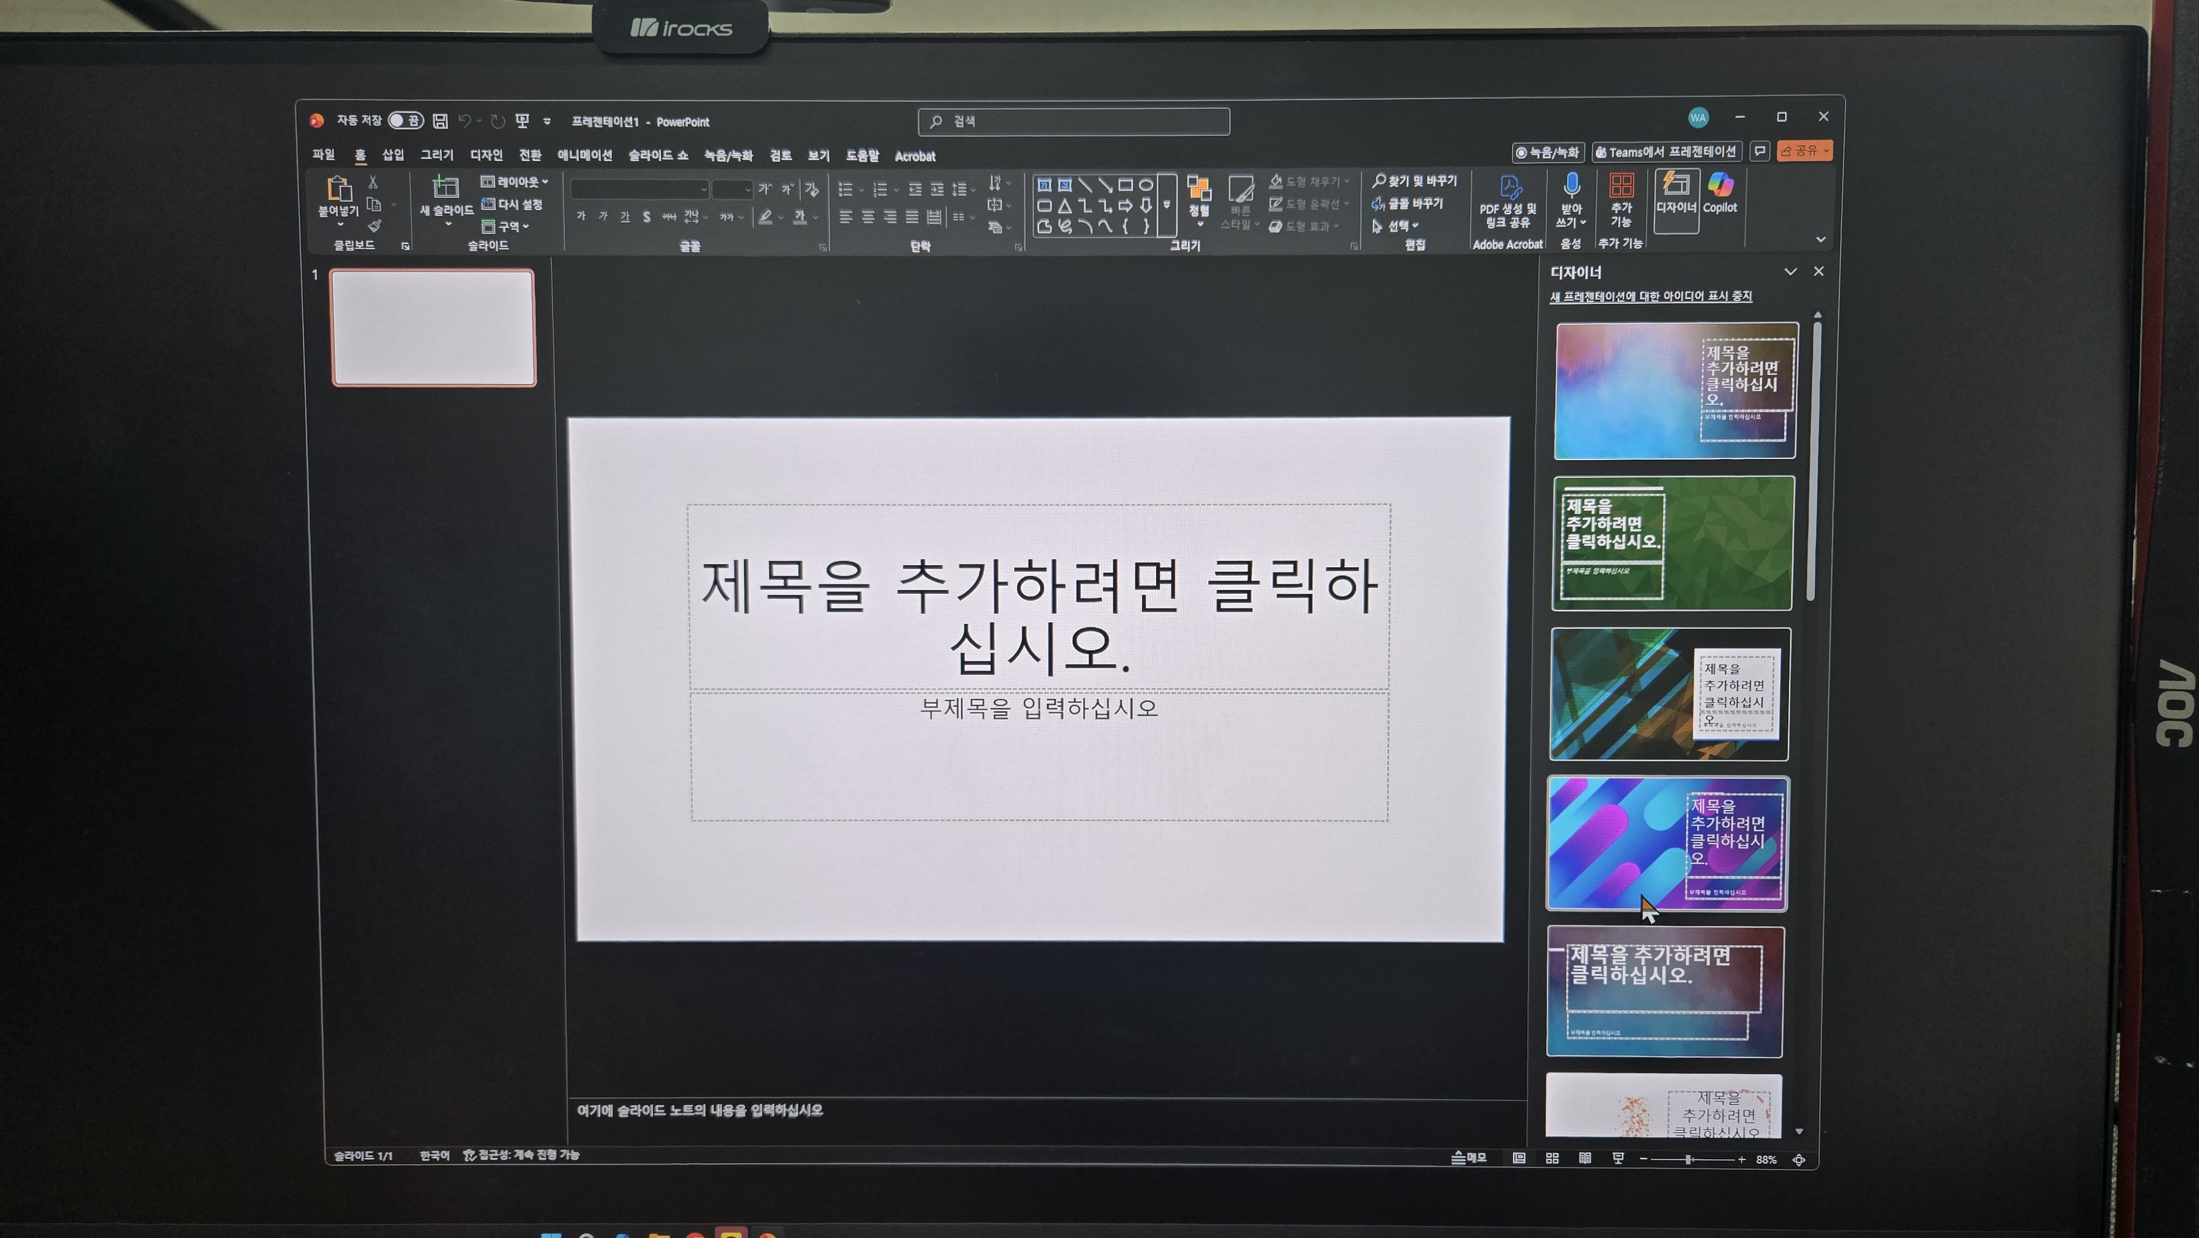Open the Slide Show (슬라이드 쇼) tab
2199x1238 pixels.
[658, 156]
